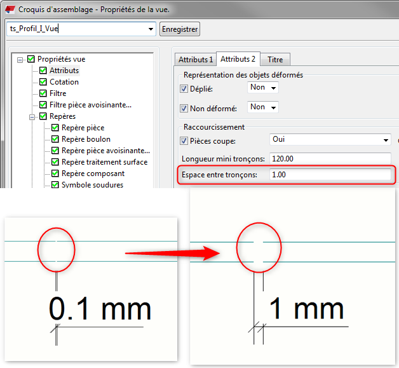Click the Longueur mini tronçons field

pos(329,158)
